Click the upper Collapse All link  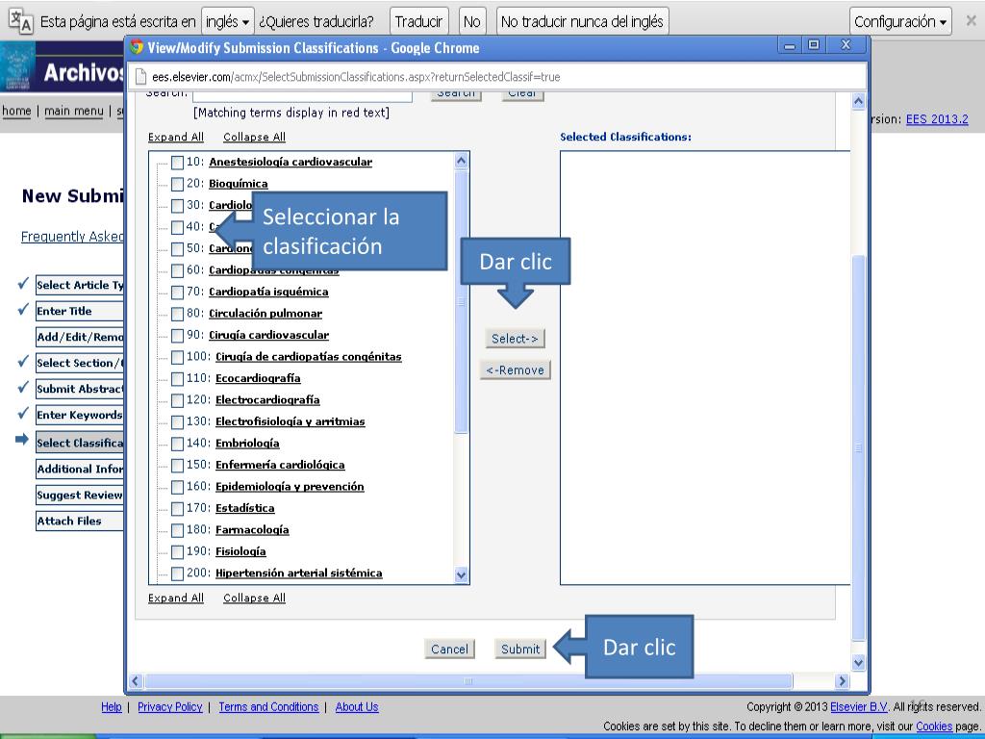pyautogui.click(x=254, y=137)
